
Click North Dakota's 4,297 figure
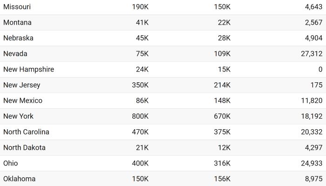(x=313, y=147)
